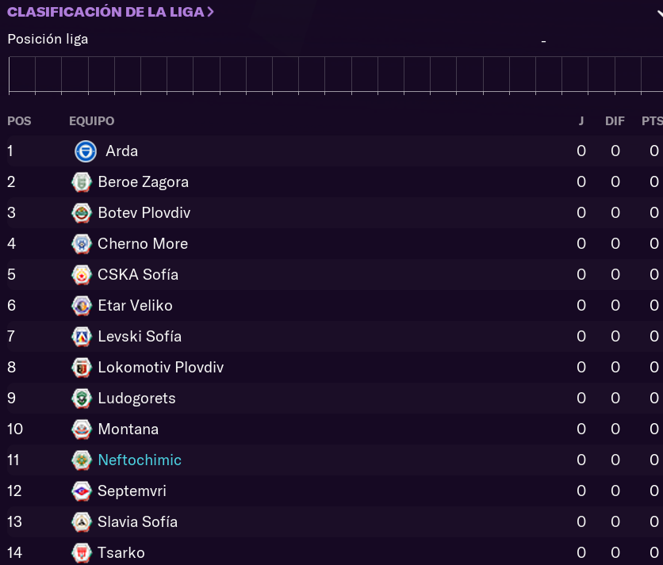Sort table by PTS column header
663x565 pixels.
tap(651, 121)
